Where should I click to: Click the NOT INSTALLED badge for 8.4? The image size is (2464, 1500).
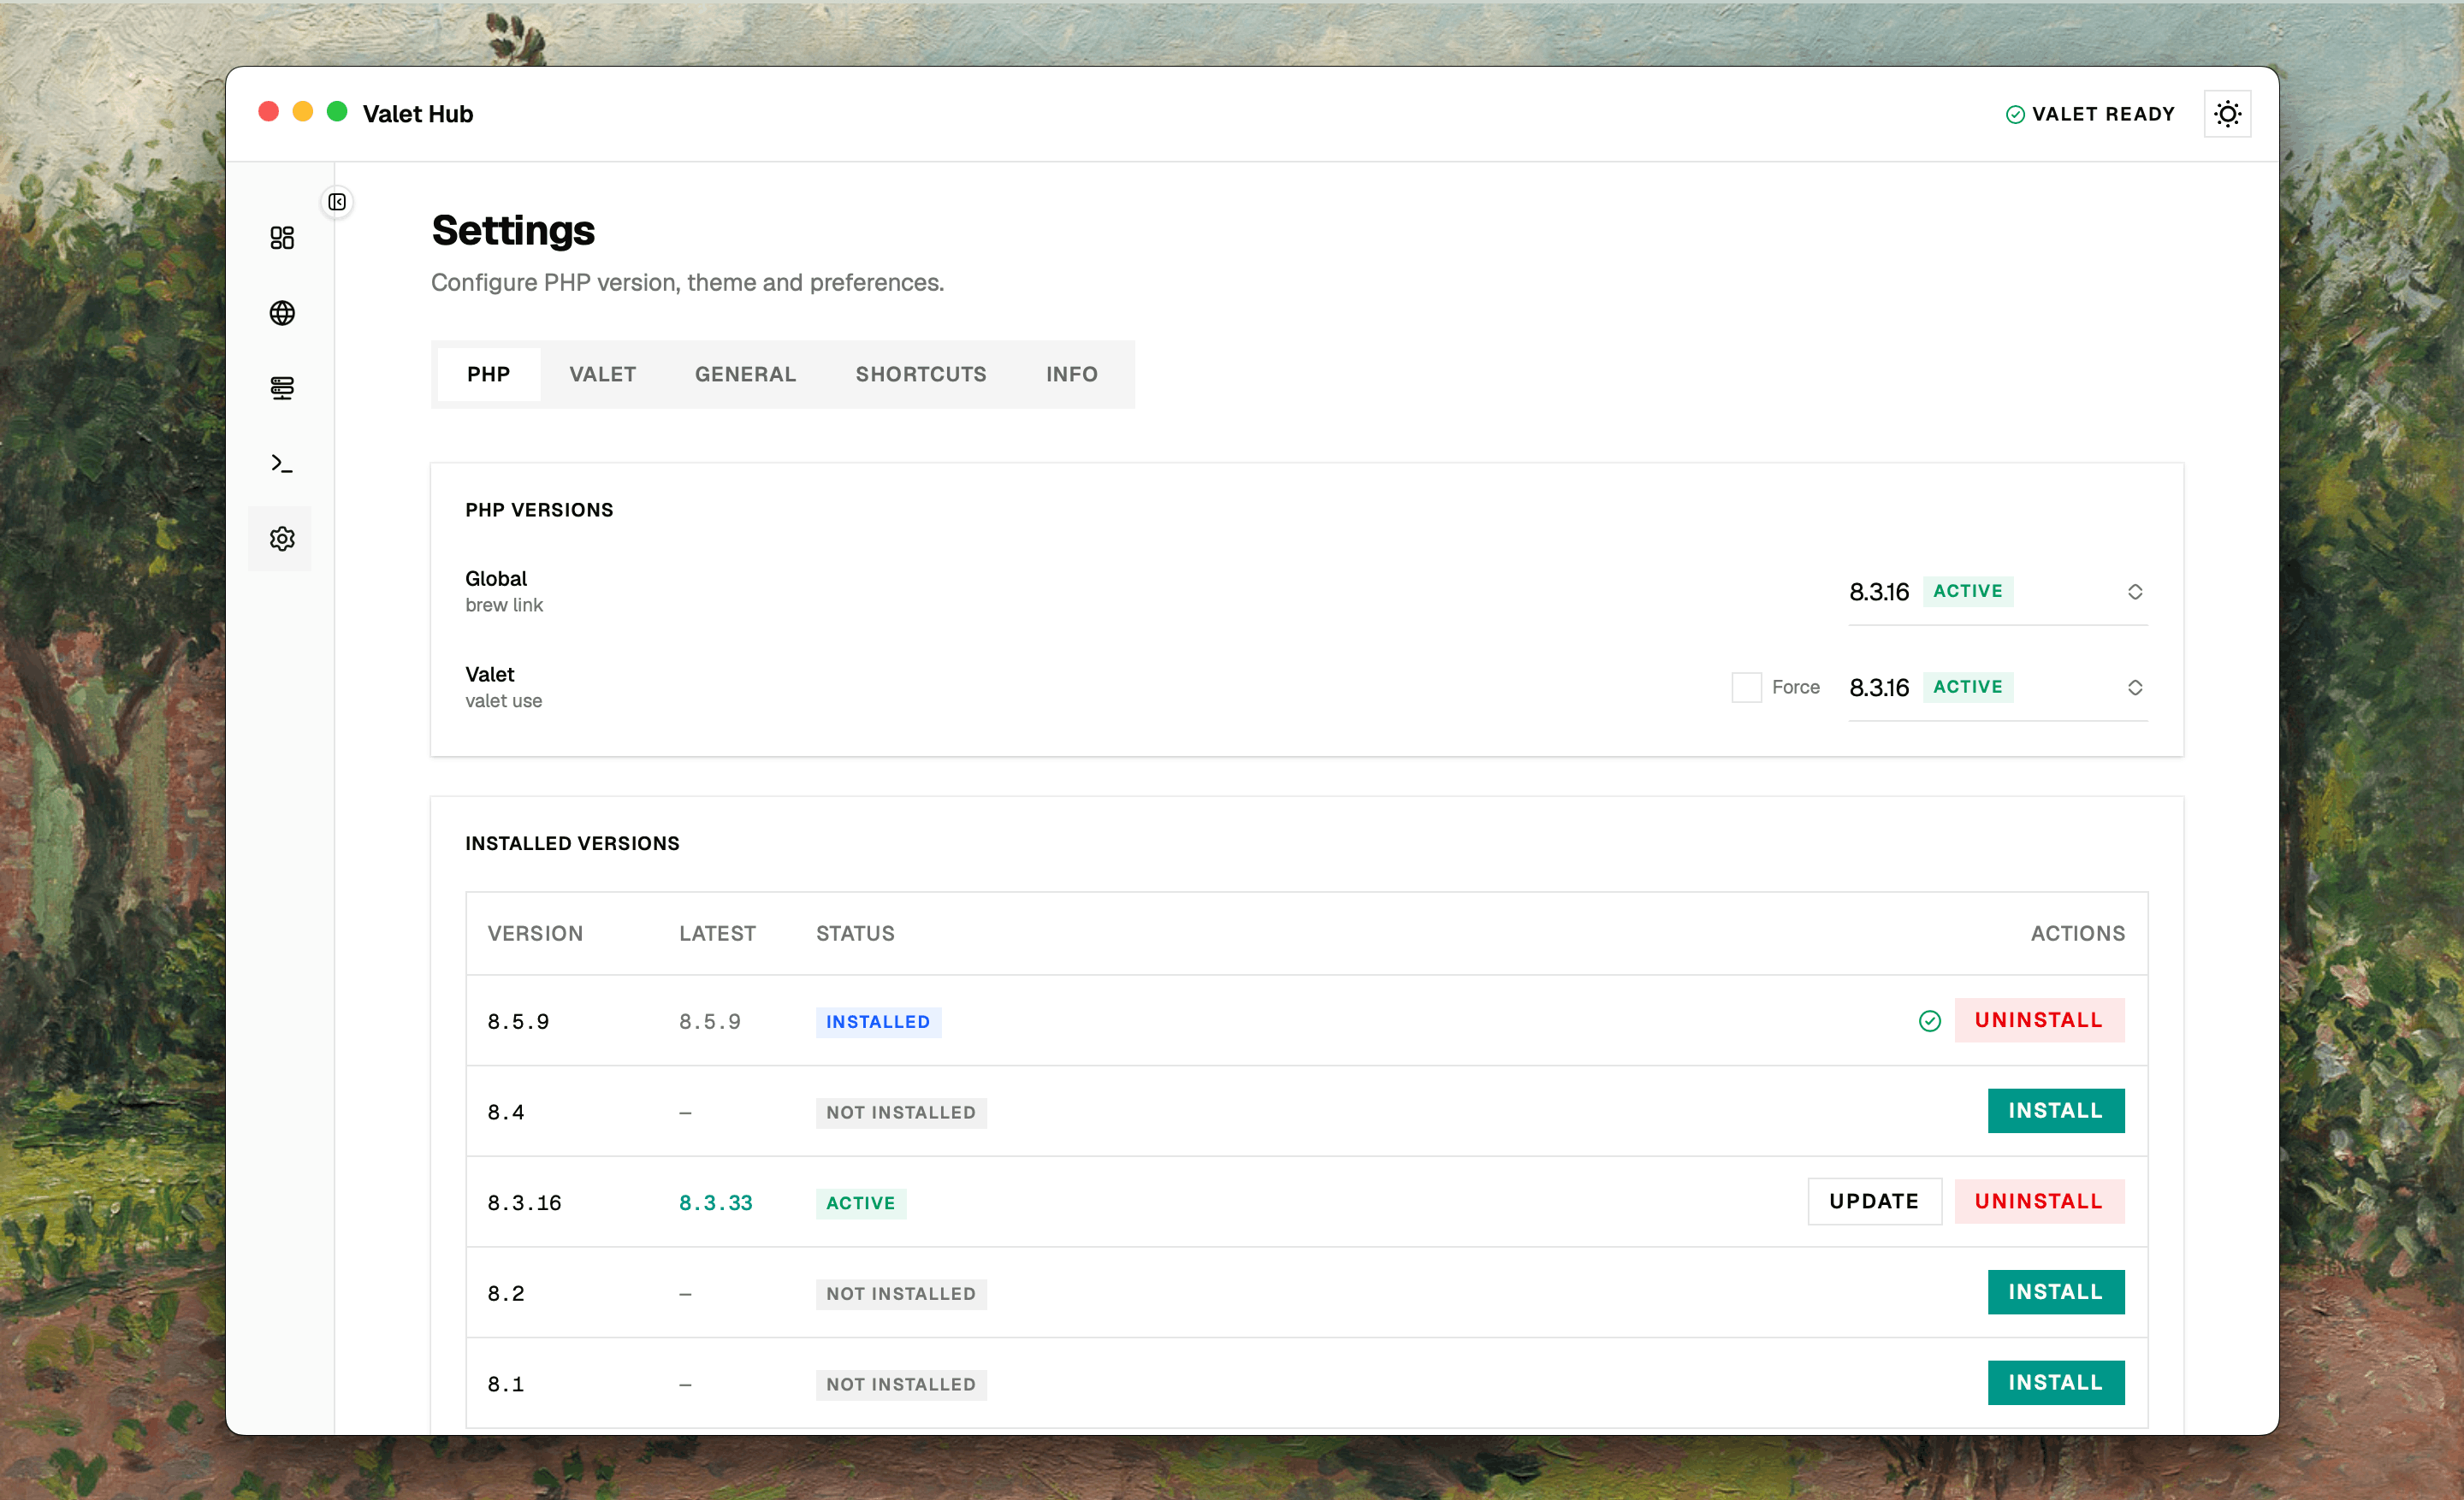pyautogui.click(x=901, y=1113)
